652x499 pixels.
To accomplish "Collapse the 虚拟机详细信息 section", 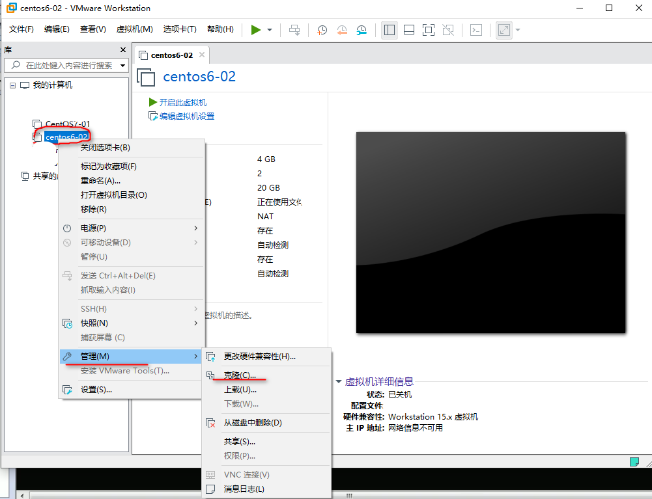I will point(339,381).
